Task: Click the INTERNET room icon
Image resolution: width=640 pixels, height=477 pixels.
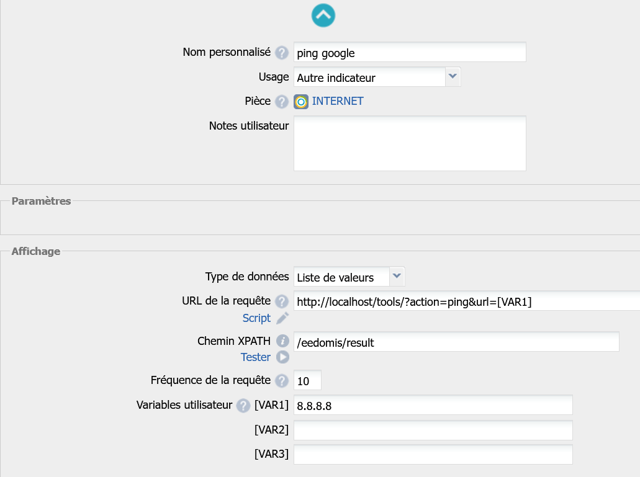Action: (x=301, y=102)
